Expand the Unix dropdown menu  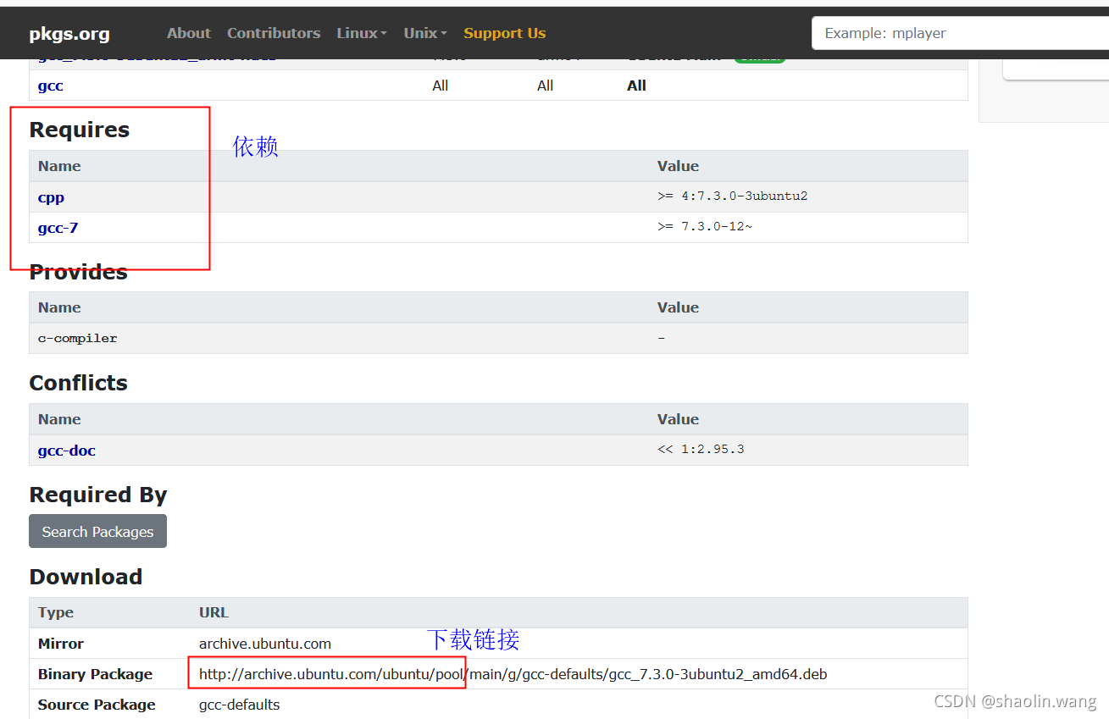tap(425, 33)
